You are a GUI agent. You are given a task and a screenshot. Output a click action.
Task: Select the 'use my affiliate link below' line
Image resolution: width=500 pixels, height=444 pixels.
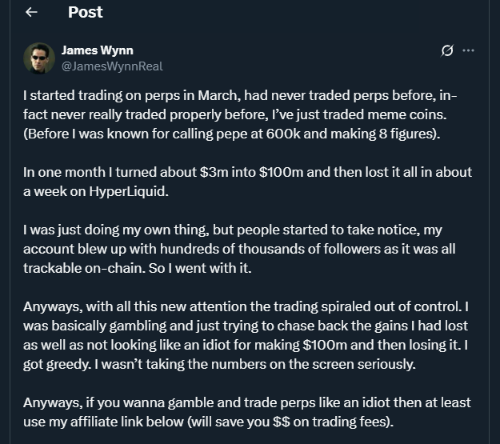(208, 422)
